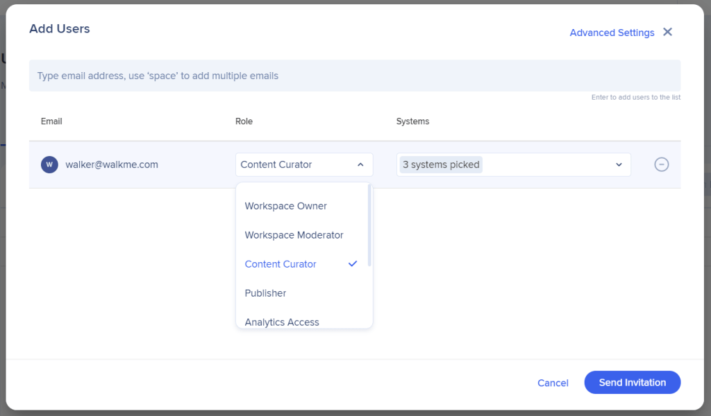Click the '3 systems picked' tag
Screen dimensions: 711x416
(x=441, y=165)
